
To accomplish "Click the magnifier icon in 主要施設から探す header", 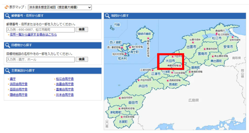I will tap(8, 70).
